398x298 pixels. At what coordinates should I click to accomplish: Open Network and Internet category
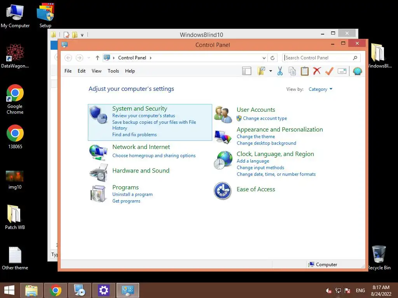(141, 147)
